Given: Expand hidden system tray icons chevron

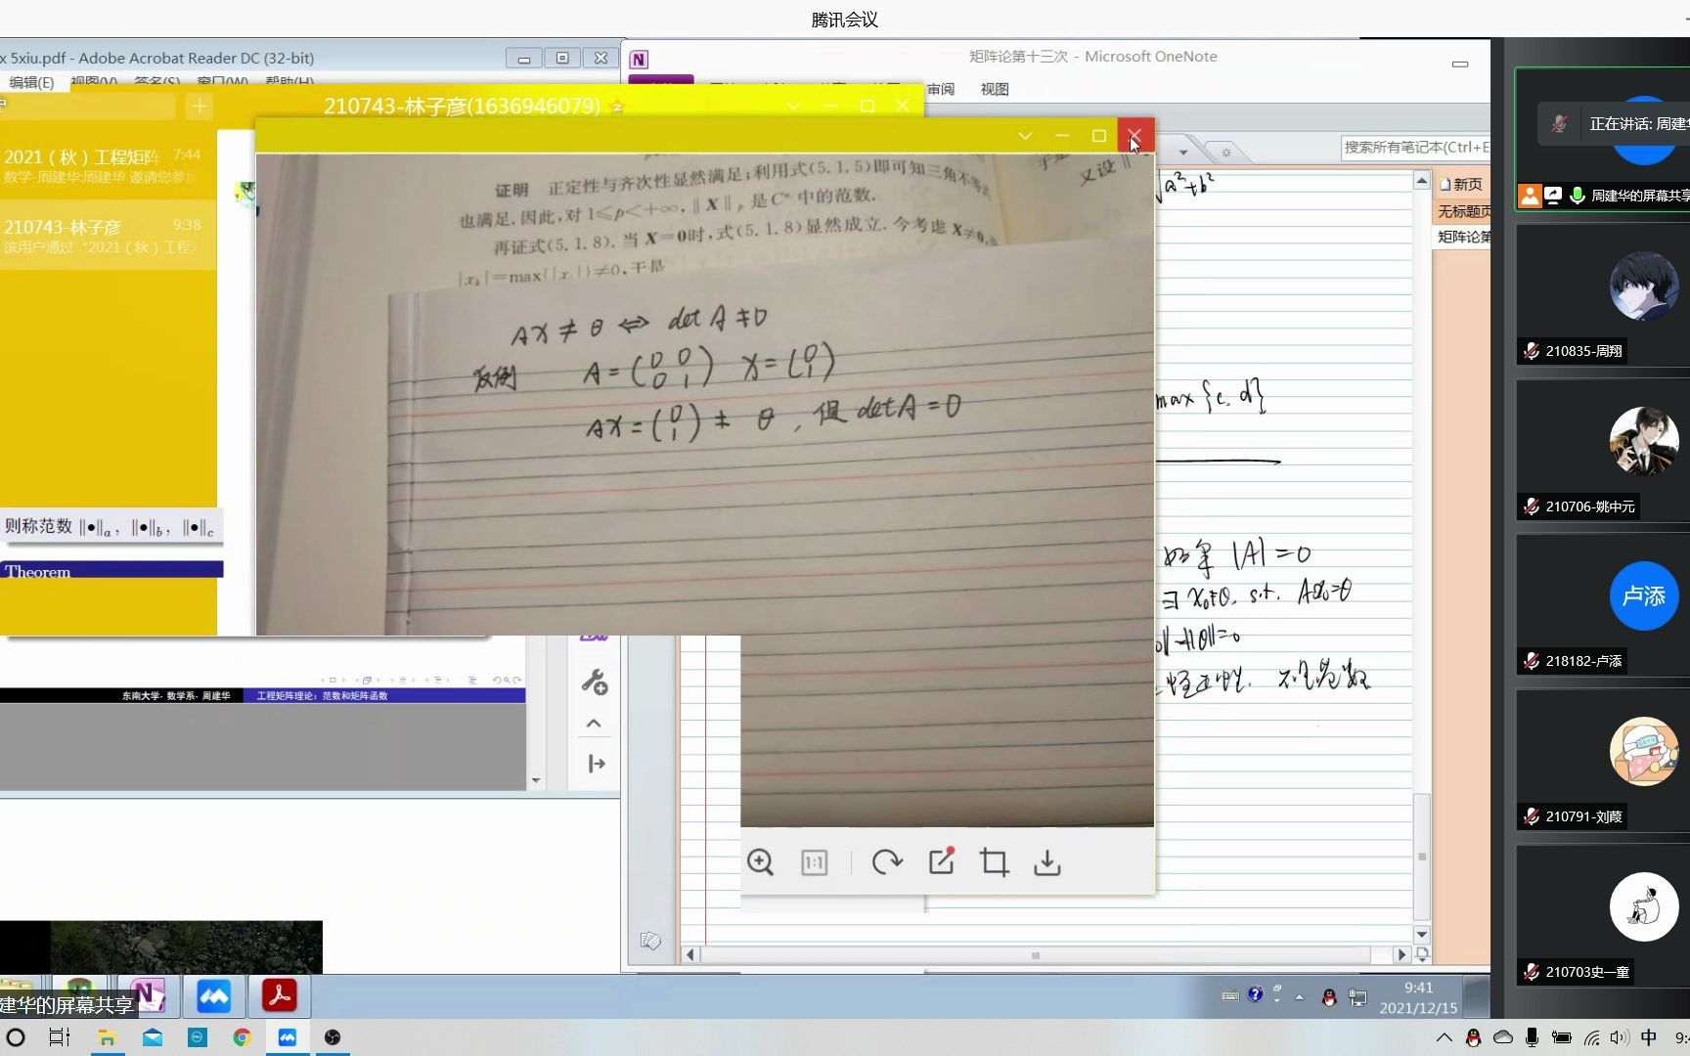Looking at the screenshot, I should 1444,1037.
